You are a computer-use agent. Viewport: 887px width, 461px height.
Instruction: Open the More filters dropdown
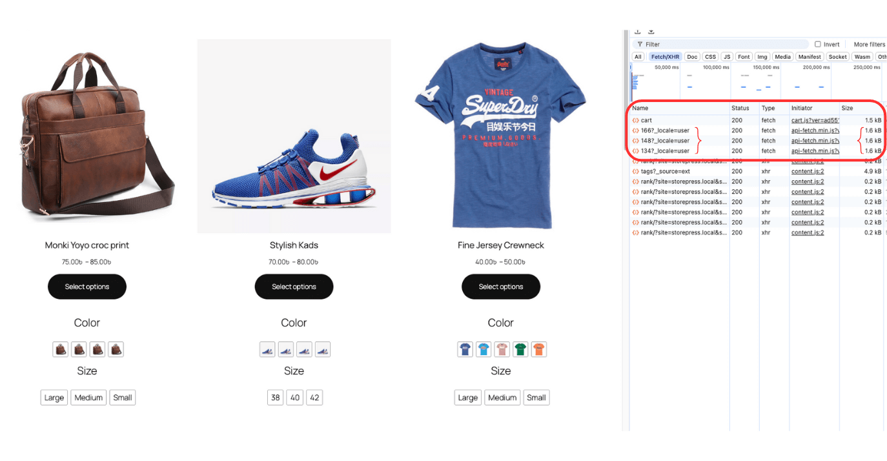[869, 45]
